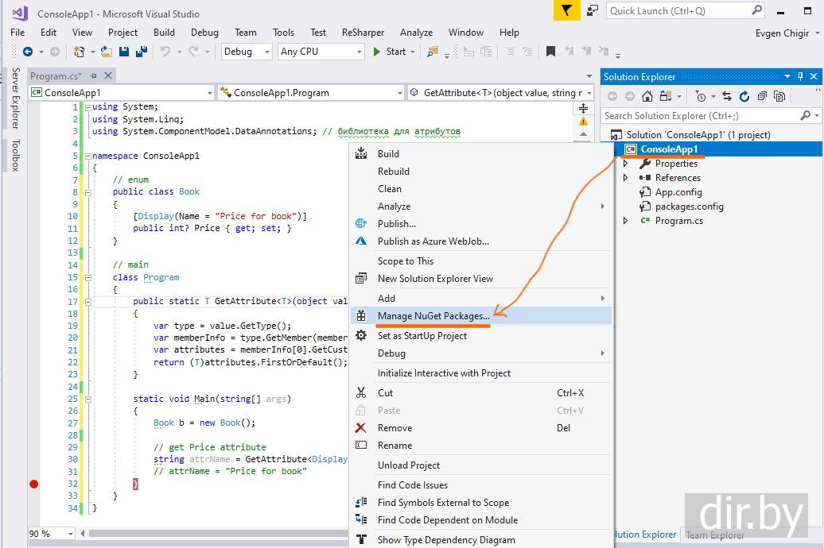Select Manage NuGet Packages from context menu
The image size is (824, 548).
(x=433, y=316)
